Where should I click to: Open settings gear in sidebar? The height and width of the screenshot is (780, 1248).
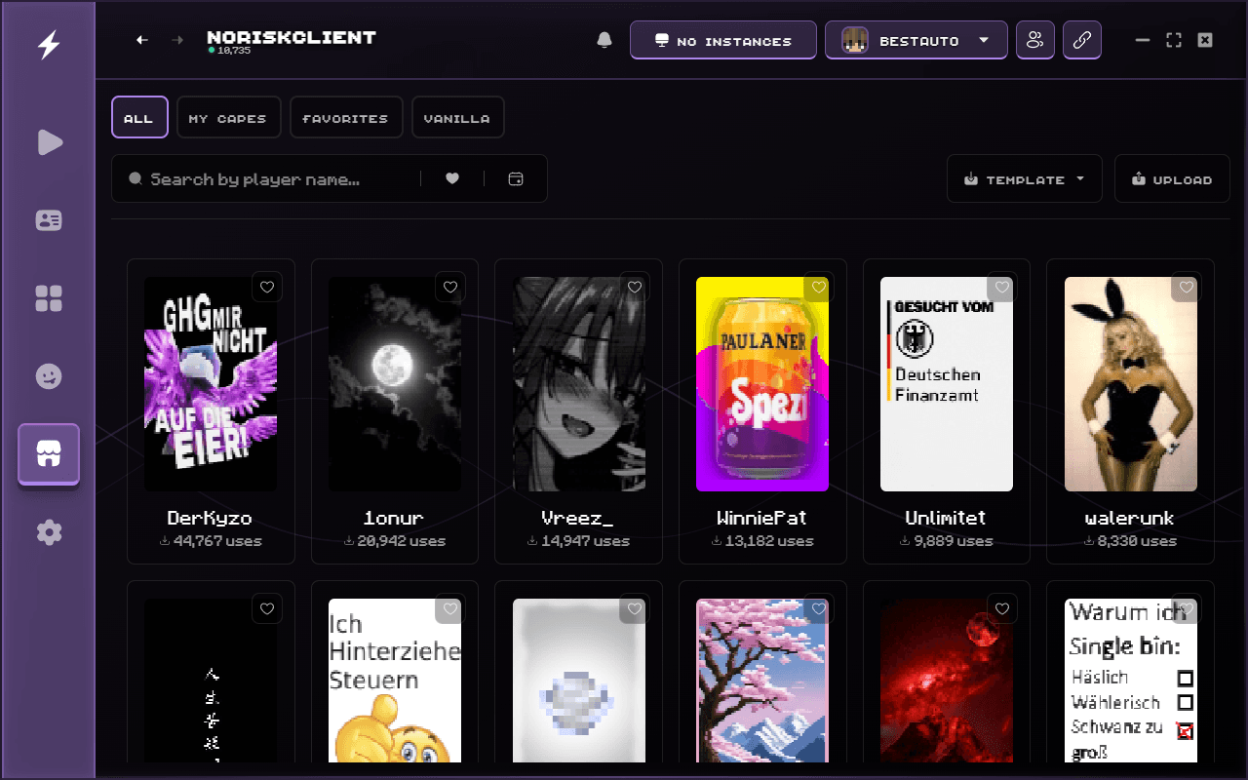coord(49,532)
